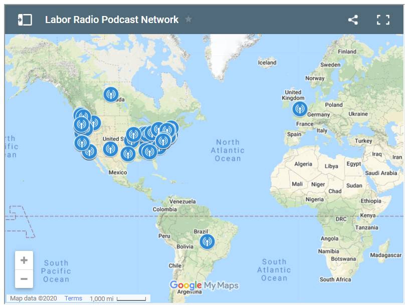Click the Map data ©2020 attribution
This screenshot has width=405, height=305.
pos(33,298)
